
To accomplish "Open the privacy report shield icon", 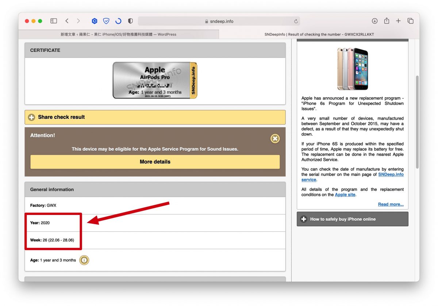I will (130, 21).
